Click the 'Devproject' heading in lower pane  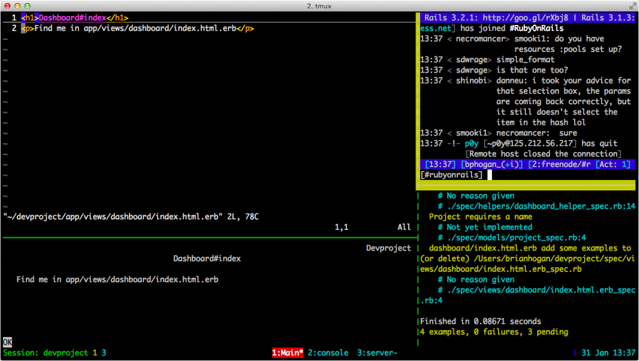click(x=388, y=248)
